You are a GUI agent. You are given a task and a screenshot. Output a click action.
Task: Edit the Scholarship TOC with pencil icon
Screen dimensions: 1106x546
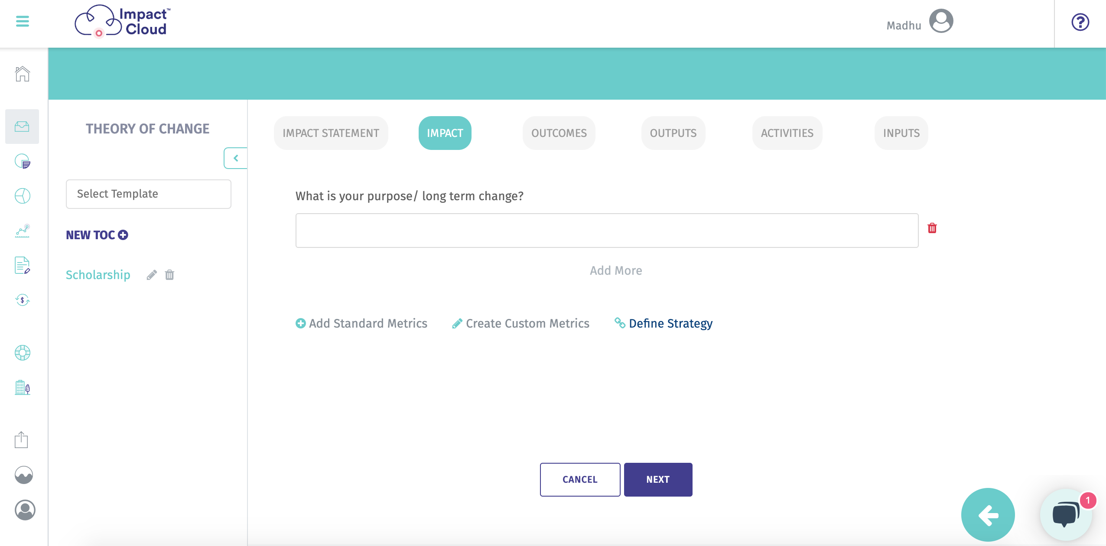[x=152, y=275]
